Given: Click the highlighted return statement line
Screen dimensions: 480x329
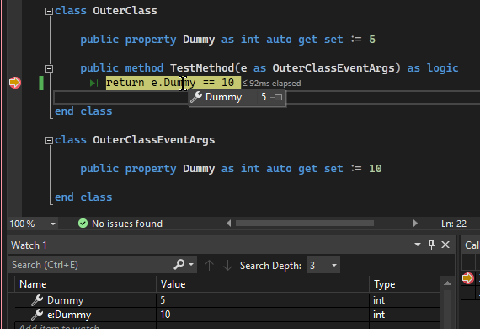Looking at the screenshot, I should (x=173, y=83).
